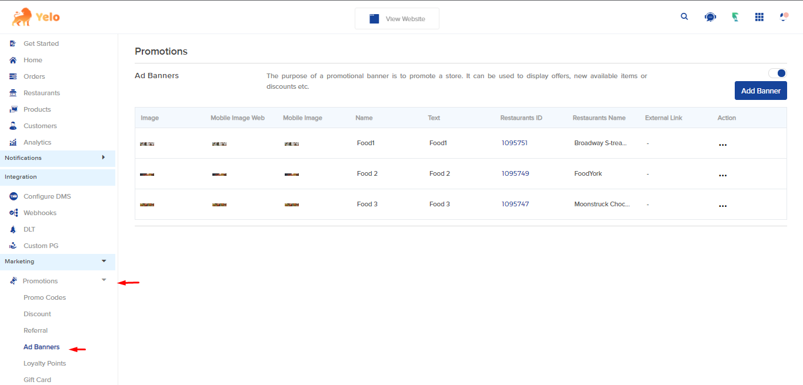The image size is (803, 385).
Task: Click the search icon in top bar
Action: (684, 17)
